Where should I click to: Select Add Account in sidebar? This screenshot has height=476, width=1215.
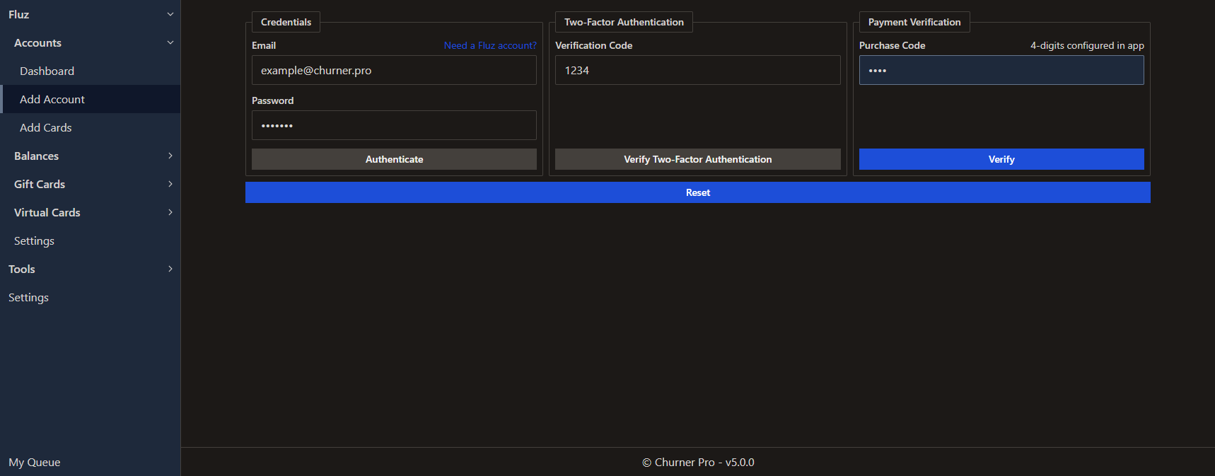coord(52,100)
